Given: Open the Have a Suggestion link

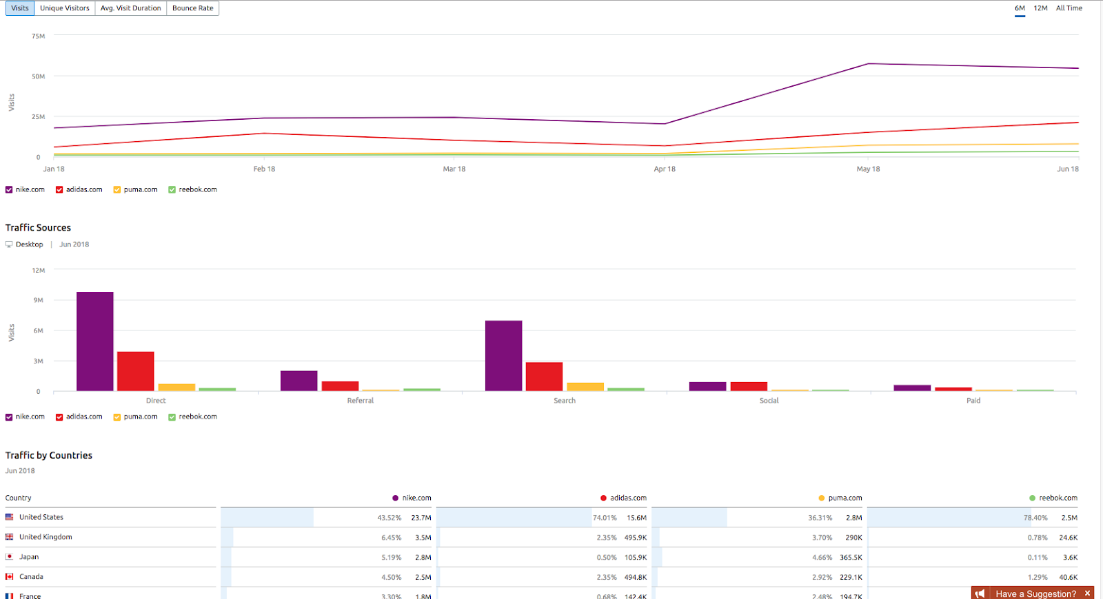Looking at the screenshot, I should 1035,593.
